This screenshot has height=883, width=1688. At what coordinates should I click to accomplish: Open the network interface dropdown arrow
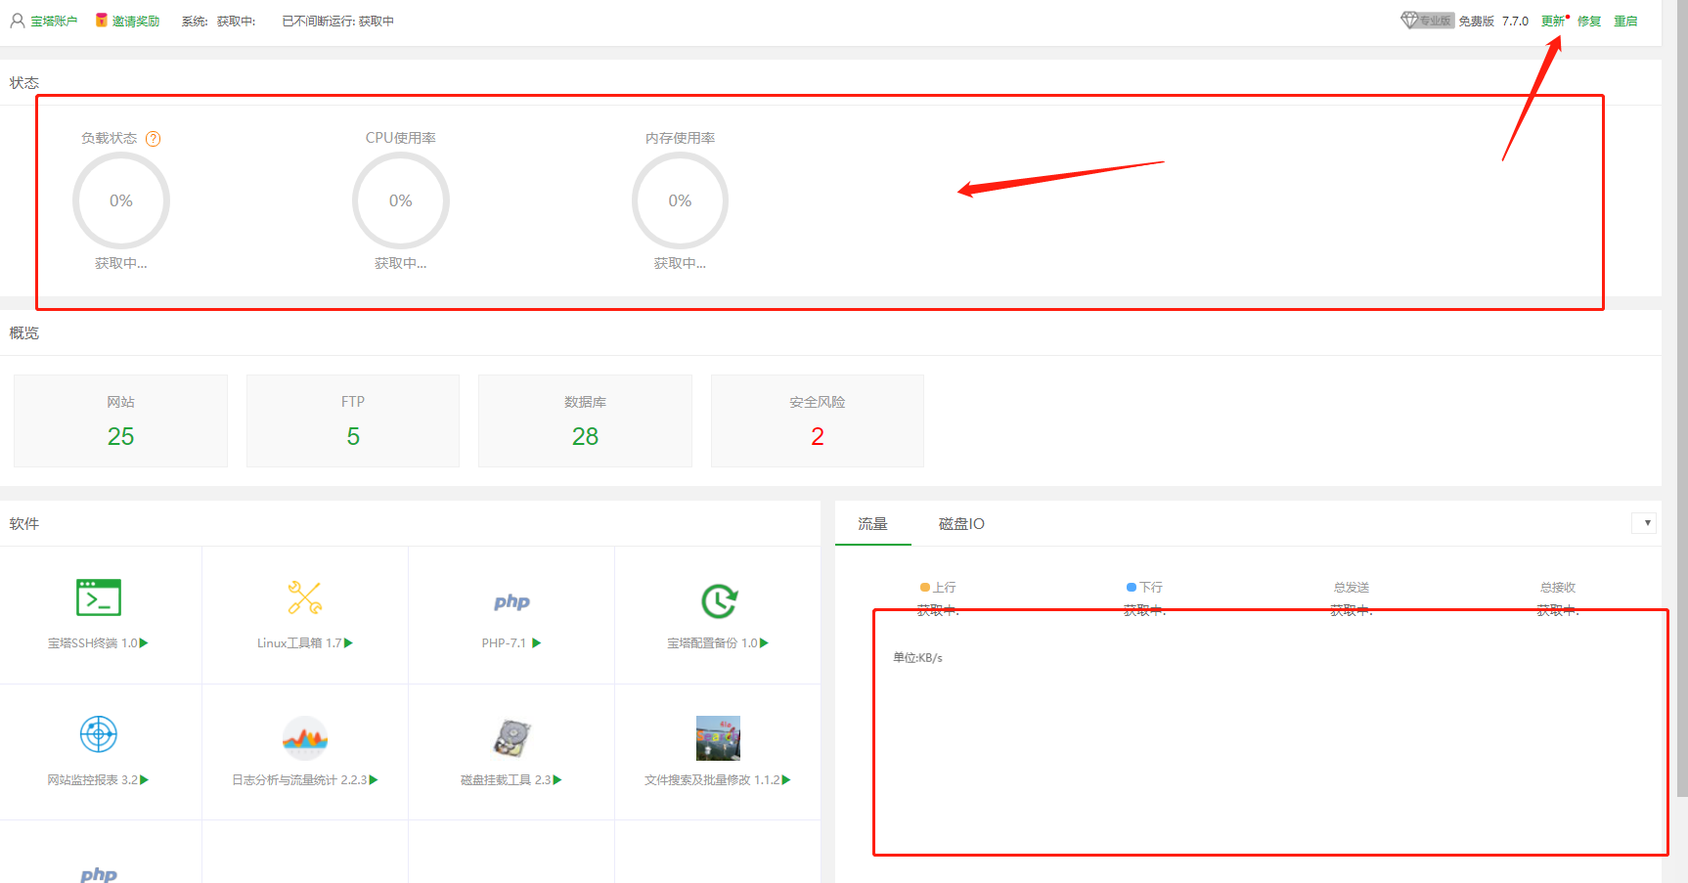click(x=1644, y=523)
